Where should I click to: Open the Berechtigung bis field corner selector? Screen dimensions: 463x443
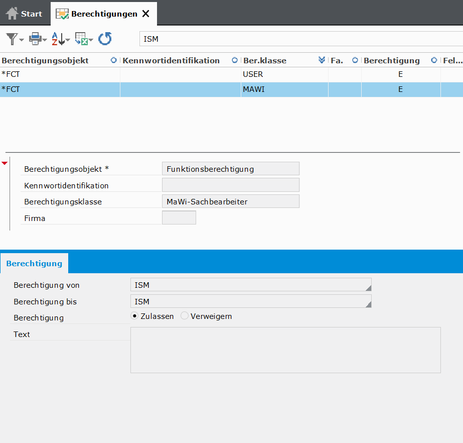tap(368, 304)
